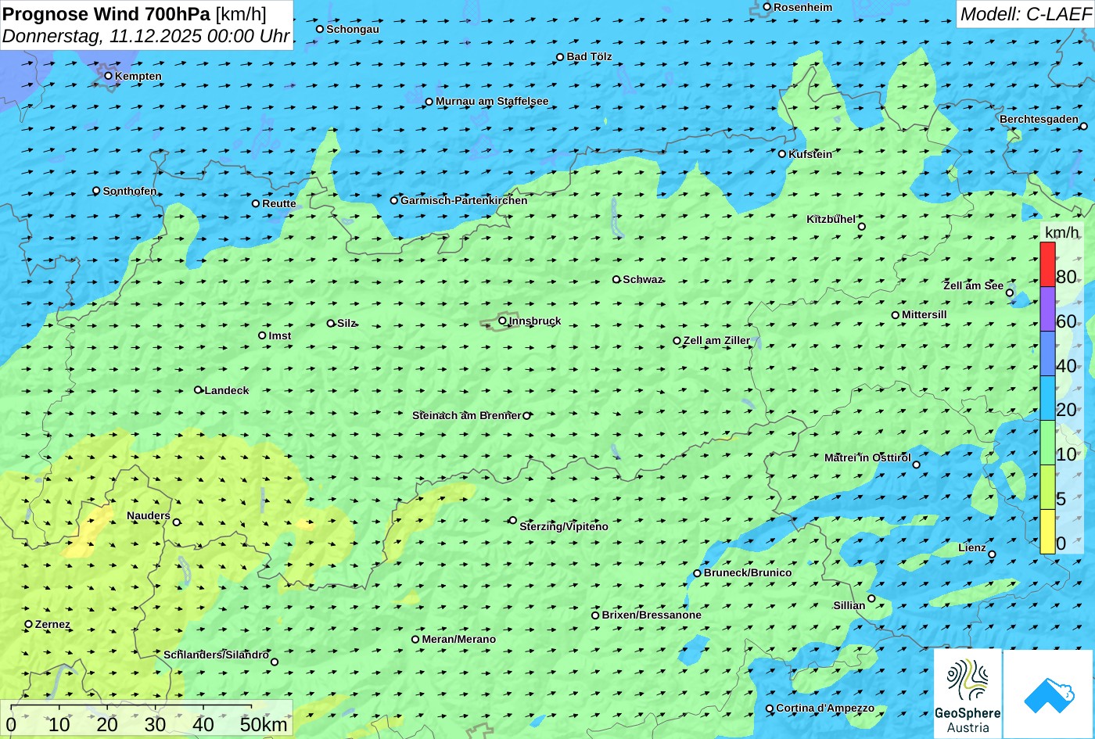Click the Imst city marker
Screen dimensions: 1095x739
coord(262,335)
